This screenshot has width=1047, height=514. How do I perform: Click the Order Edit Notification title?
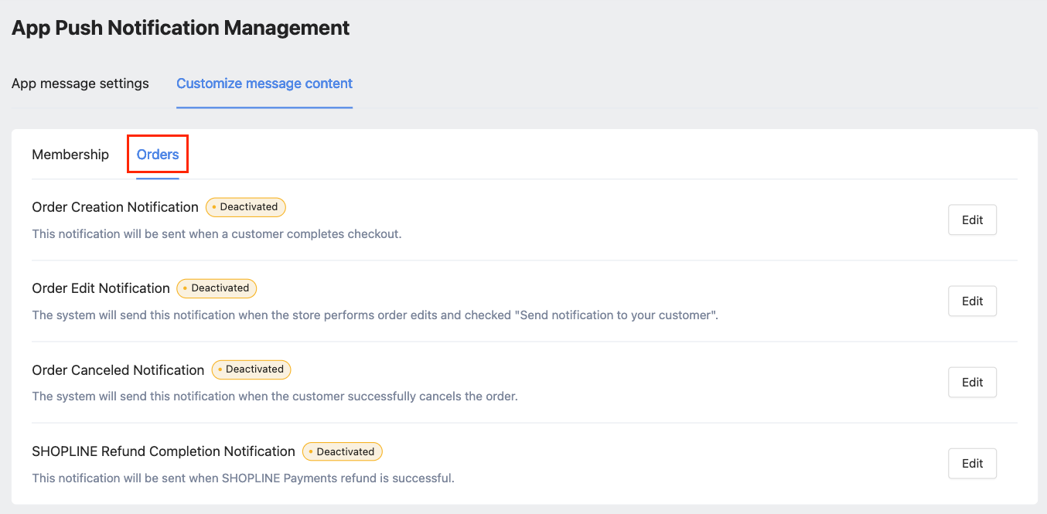101,288
